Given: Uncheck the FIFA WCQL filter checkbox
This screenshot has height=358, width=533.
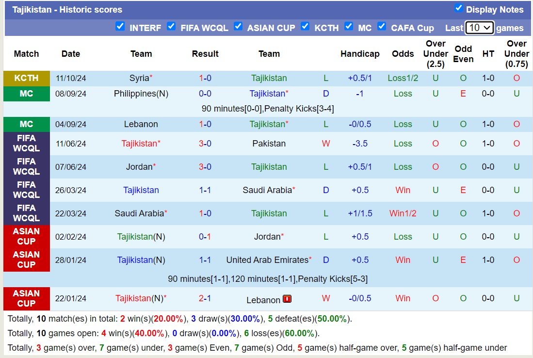Looking at the screenshot, I should click(x=171, y=27).
